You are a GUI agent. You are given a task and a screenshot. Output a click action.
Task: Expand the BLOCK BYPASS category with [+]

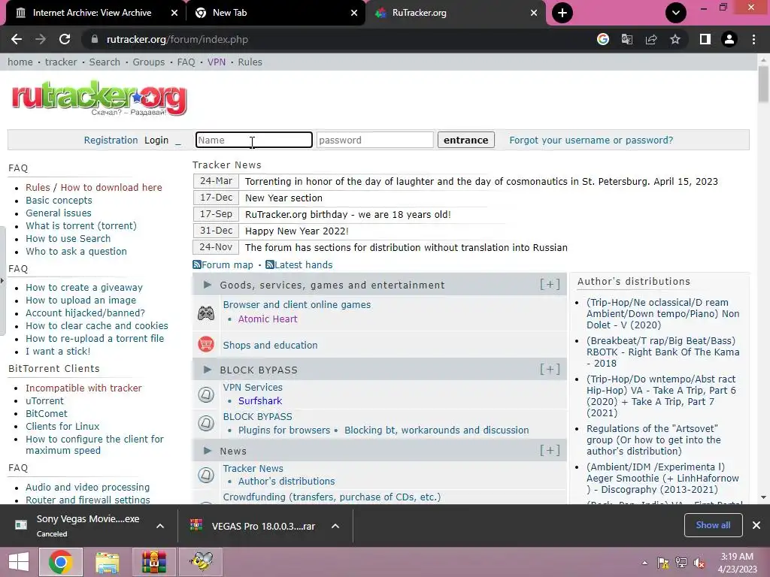pyautogui.click(x=550, y=370)
